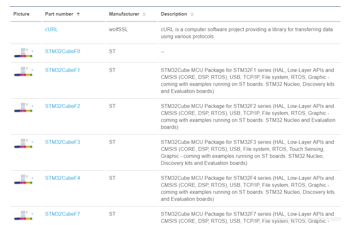Select the ST manufacturer cell for STM32CubeF3

tap(112, 142)
